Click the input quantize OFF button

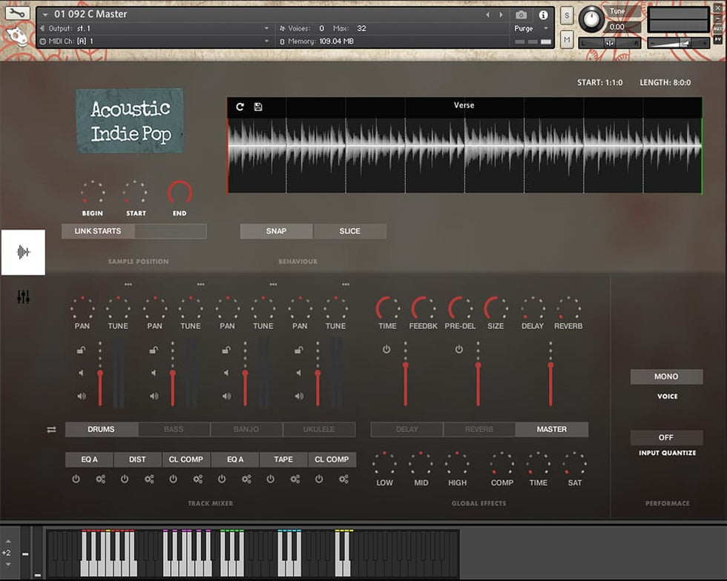point(666,438)
